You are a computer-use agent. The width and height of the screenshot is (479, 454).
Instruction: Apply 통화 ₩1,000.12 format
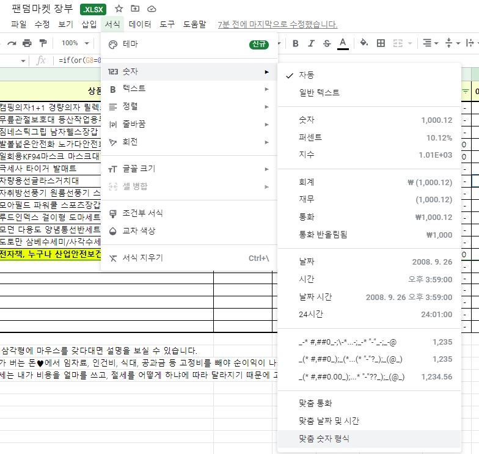tap(369, 218)
